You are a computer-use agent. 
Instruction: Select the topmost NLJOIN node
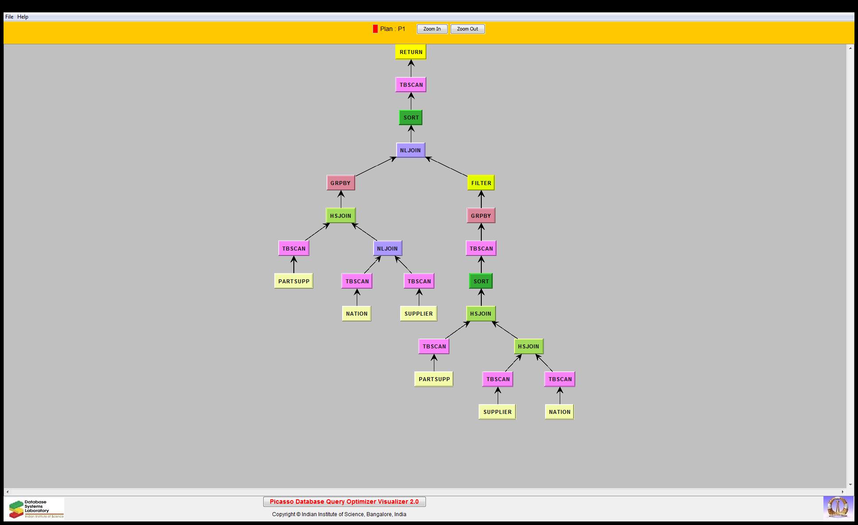pyautogui.click(x=410, y=150)
